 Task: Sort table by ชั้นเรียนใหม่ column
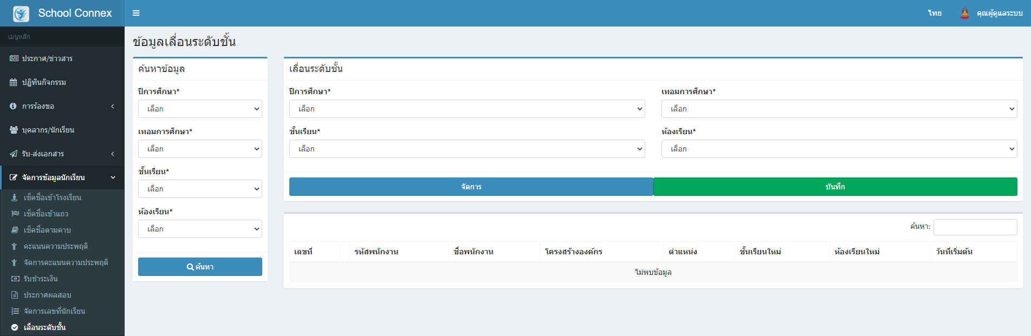(782, 252)
